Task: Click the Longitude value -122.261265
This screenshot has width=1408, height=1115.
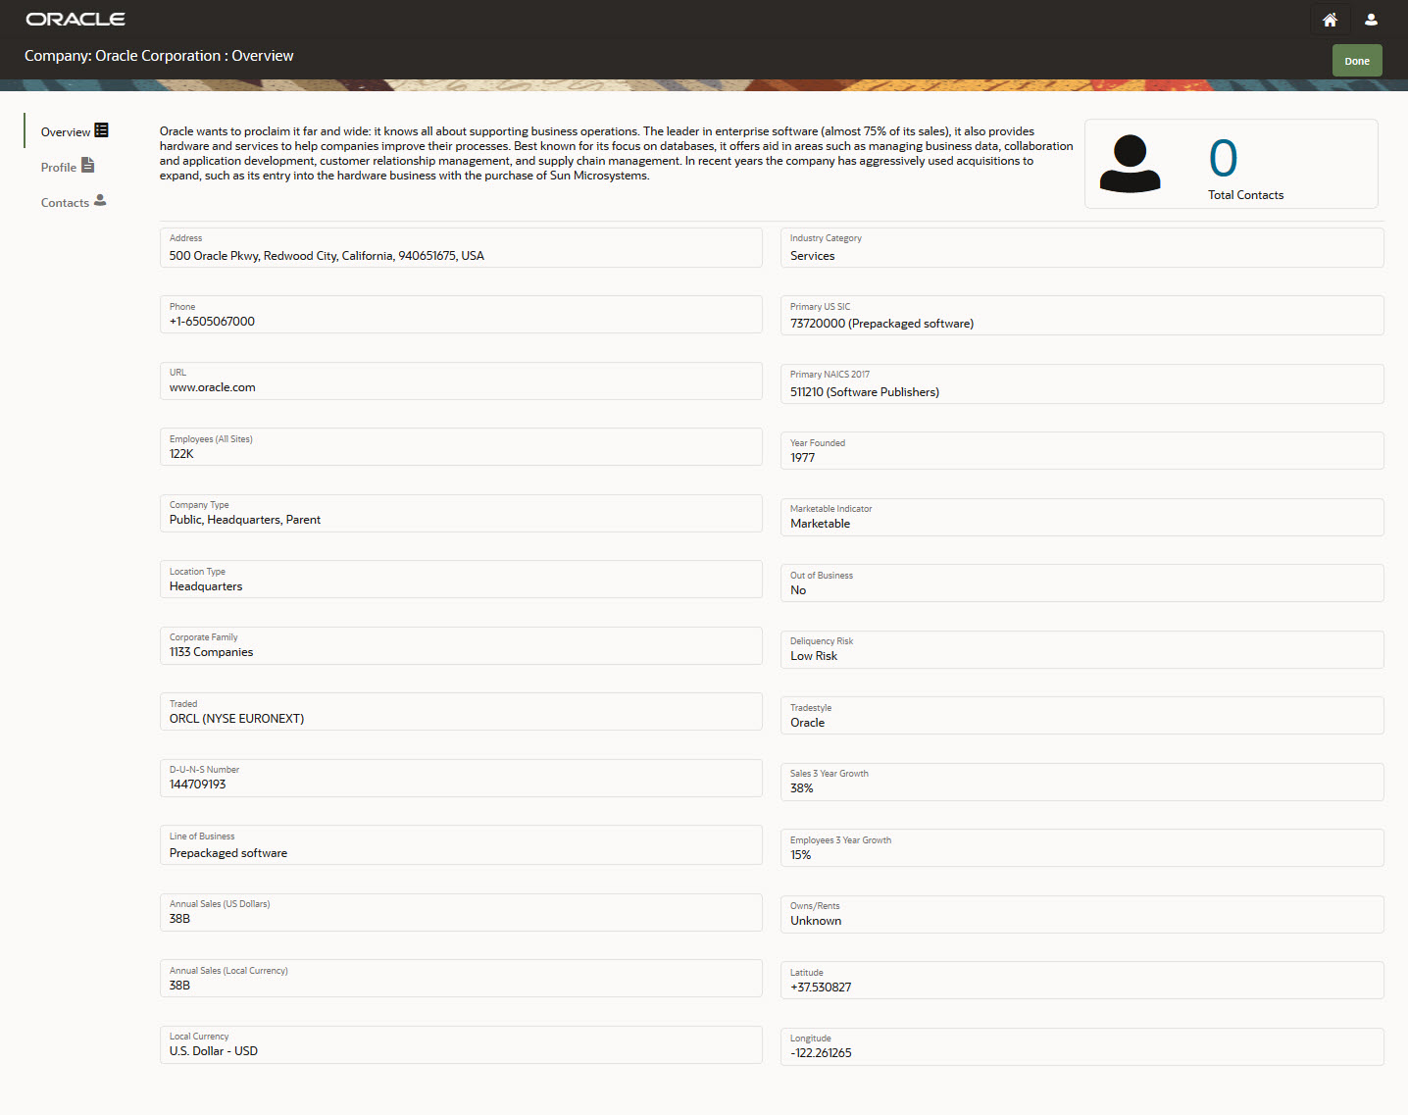Action: click(821, 1053)
